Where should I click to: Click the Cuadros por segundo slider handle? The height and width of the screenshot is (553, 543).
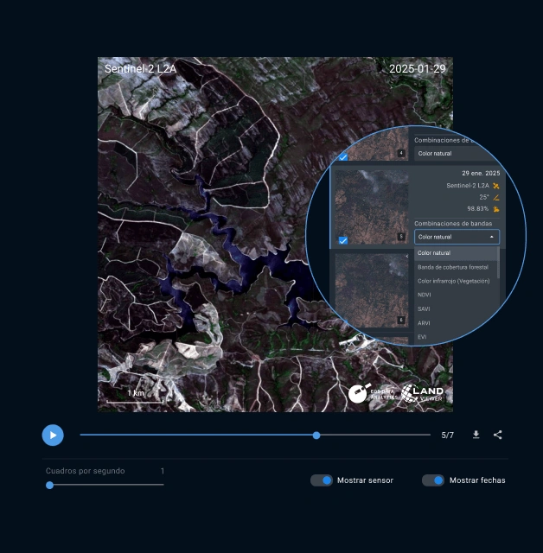pyautogui.click(x=49, y=485)
